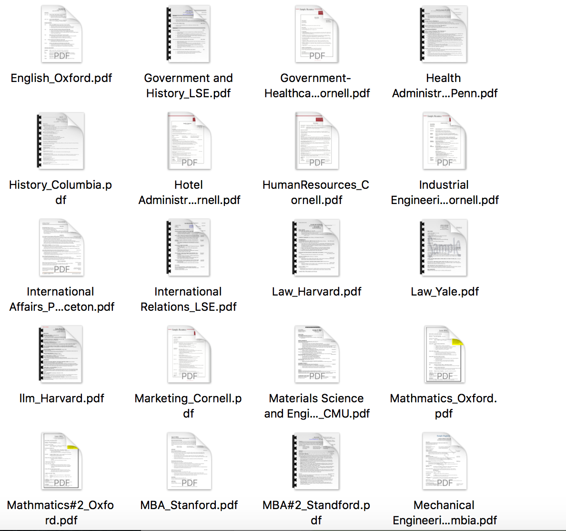
Task: Click the Government and History_LSE.pdf icon
Action: click(x=188, y=34)
